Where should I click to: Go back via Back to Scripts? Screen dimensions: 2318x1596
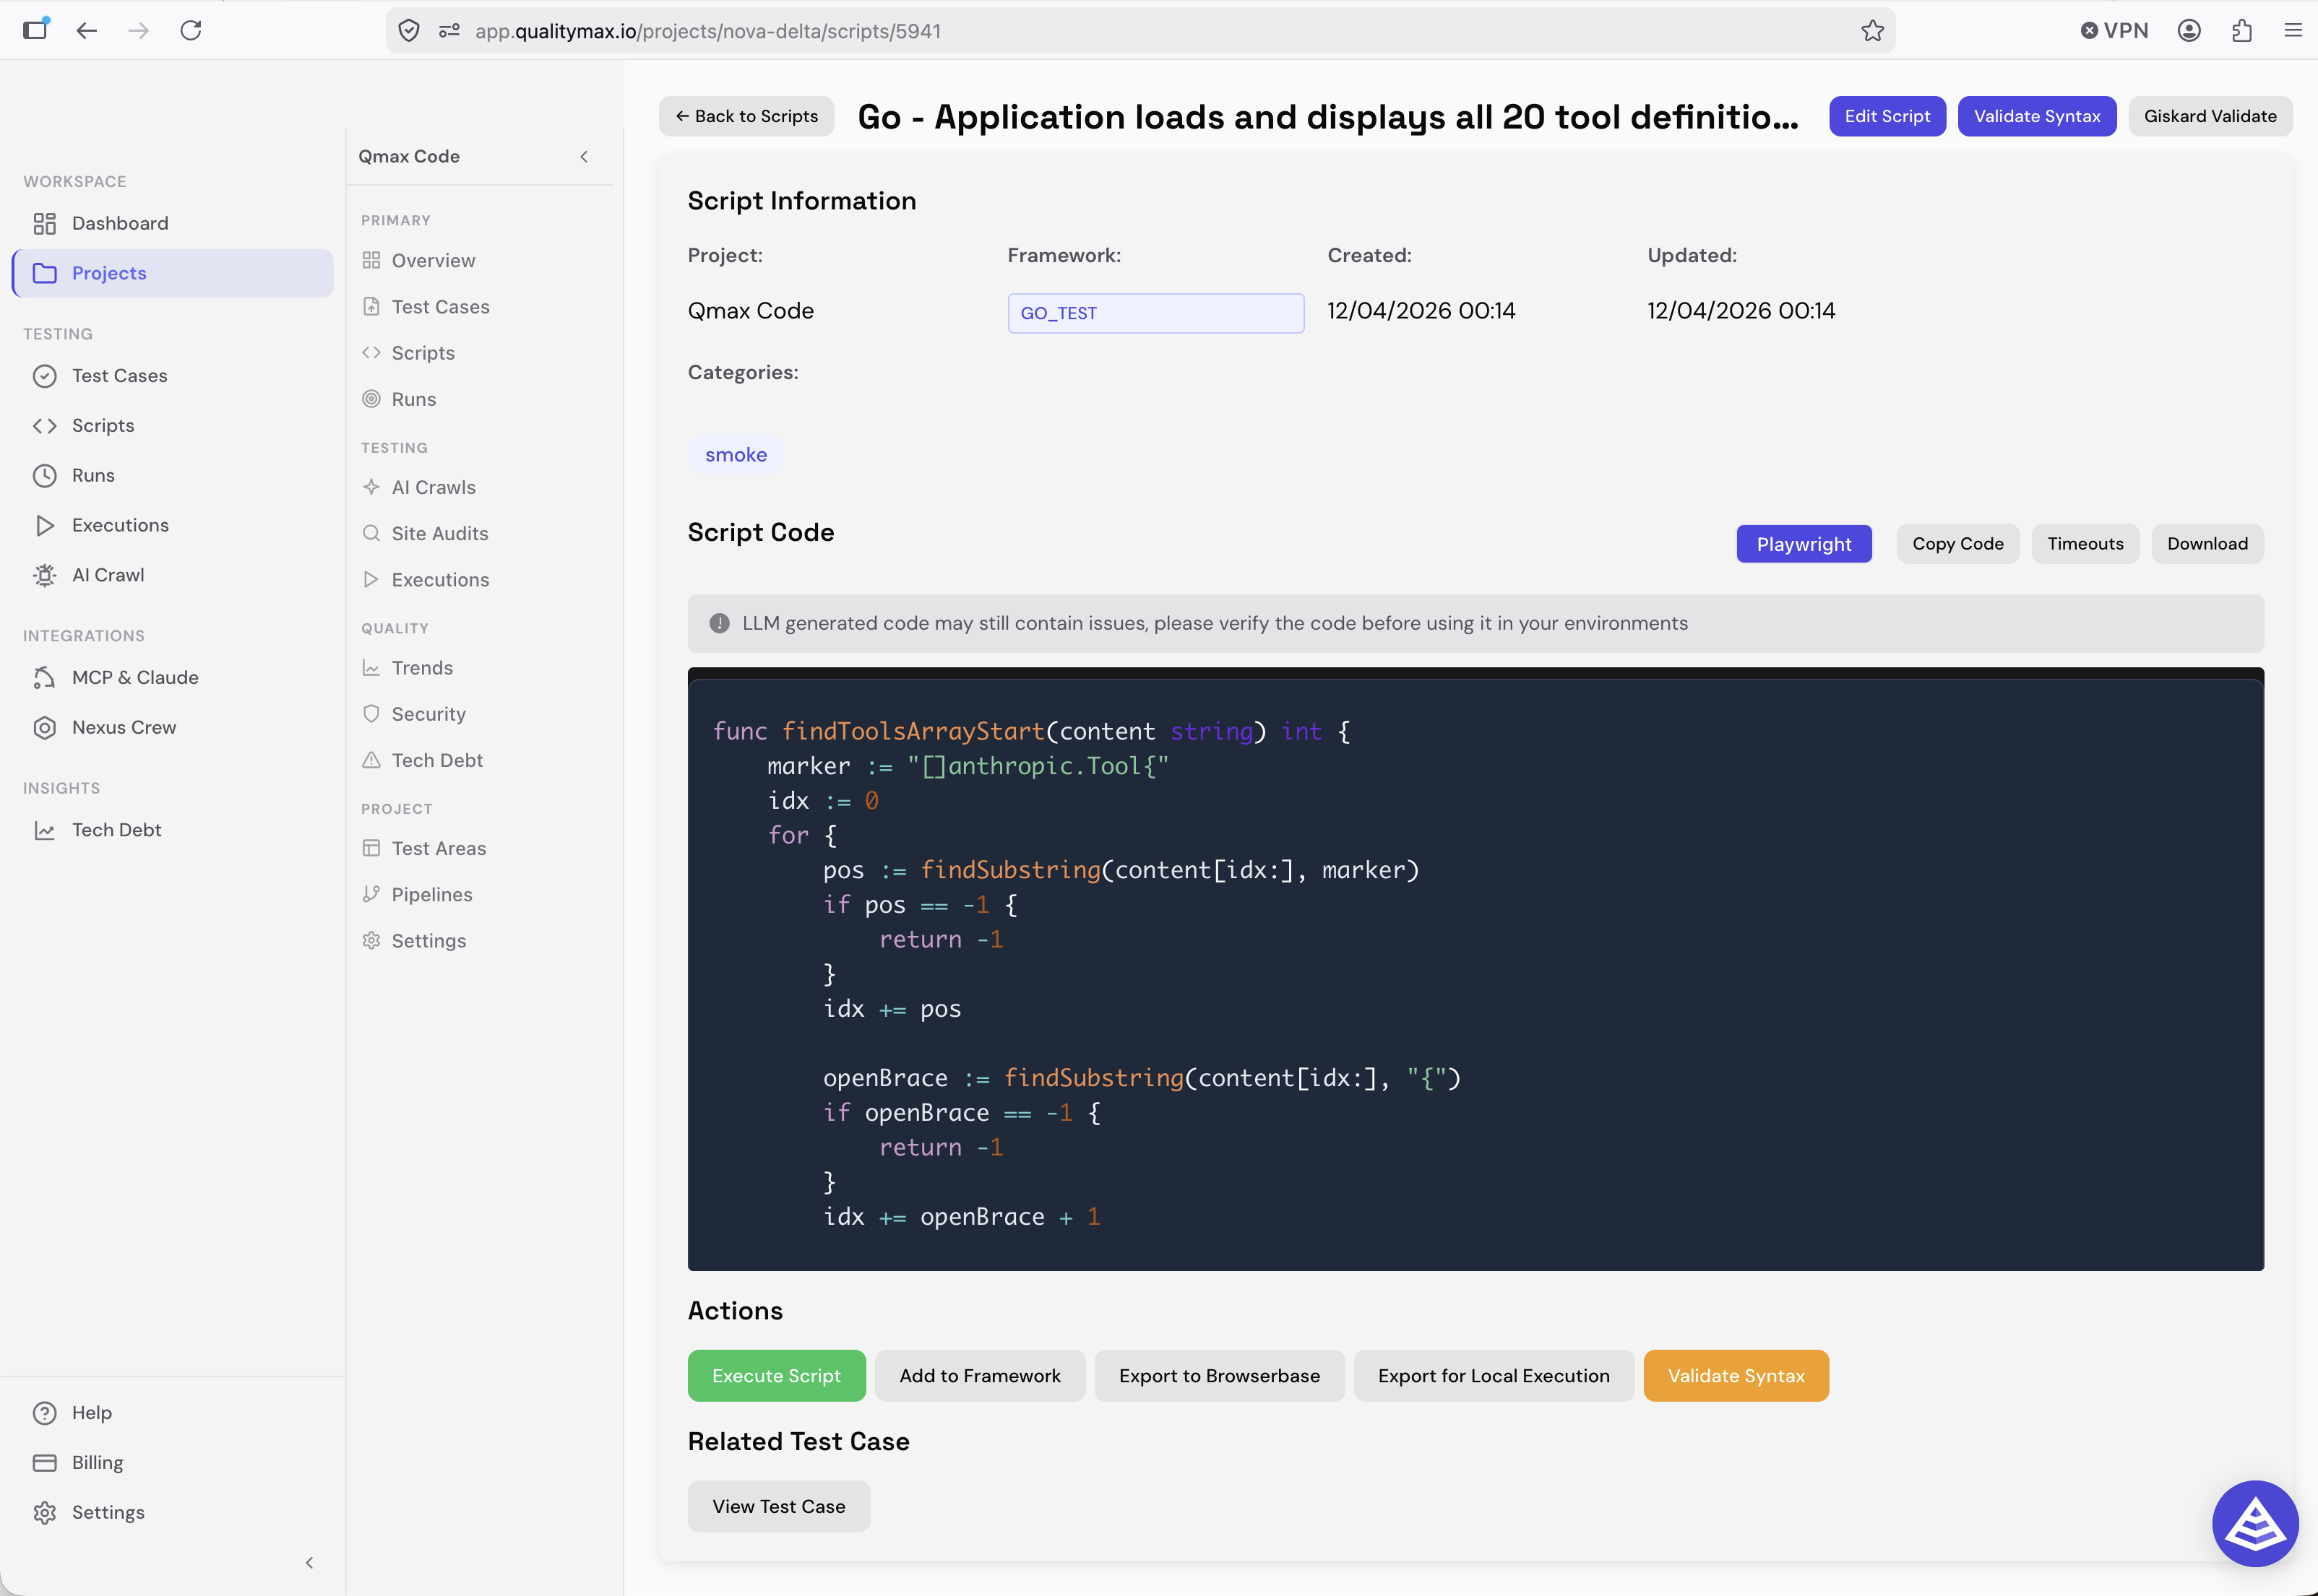pos(746,116)
